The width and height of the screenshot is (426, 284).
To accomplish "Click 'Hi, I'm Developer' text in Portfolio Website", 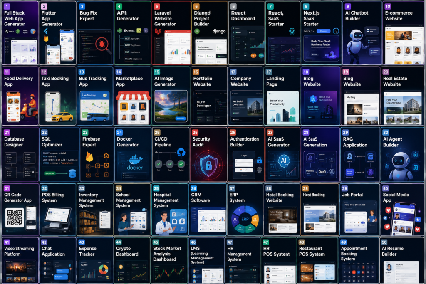I will [x=204, y=104].
